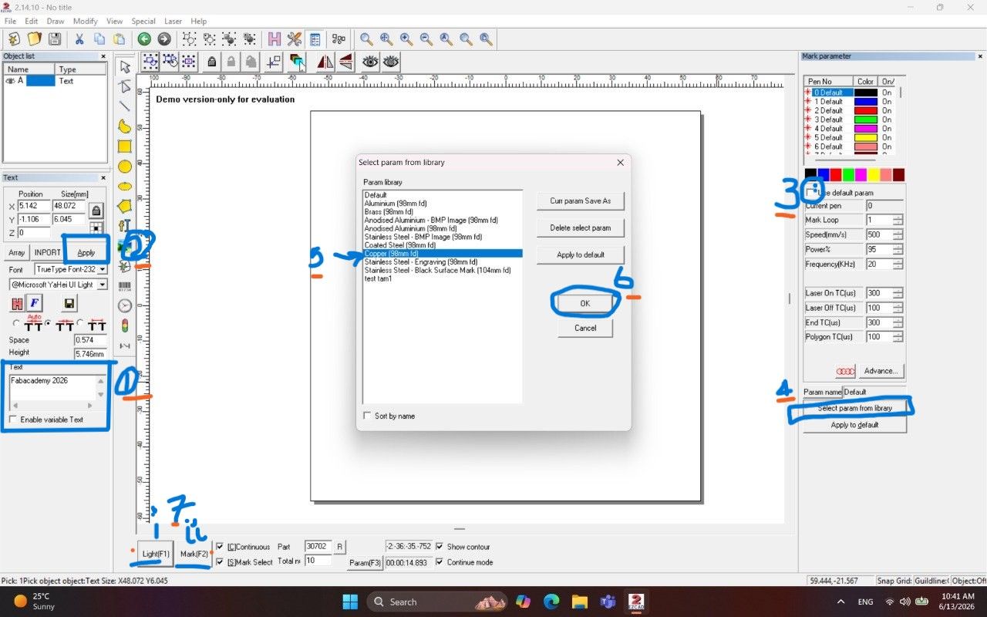
Task: Pick the yellow rectangle drawing tool
Action: [124, 146]
